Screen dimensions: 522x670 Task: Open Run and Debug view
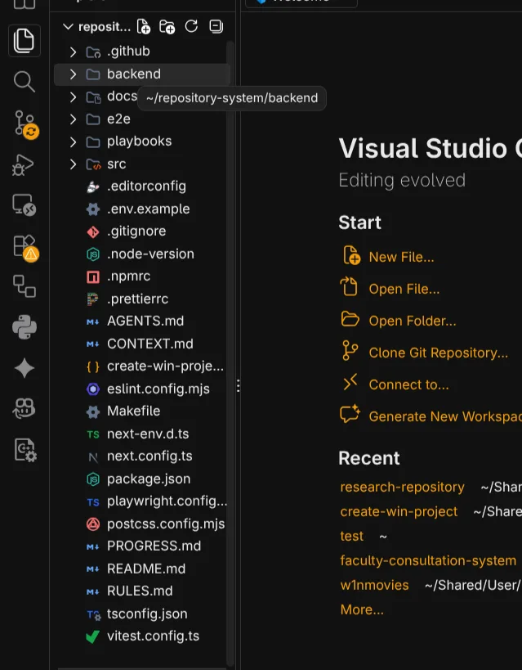point(24,165)
